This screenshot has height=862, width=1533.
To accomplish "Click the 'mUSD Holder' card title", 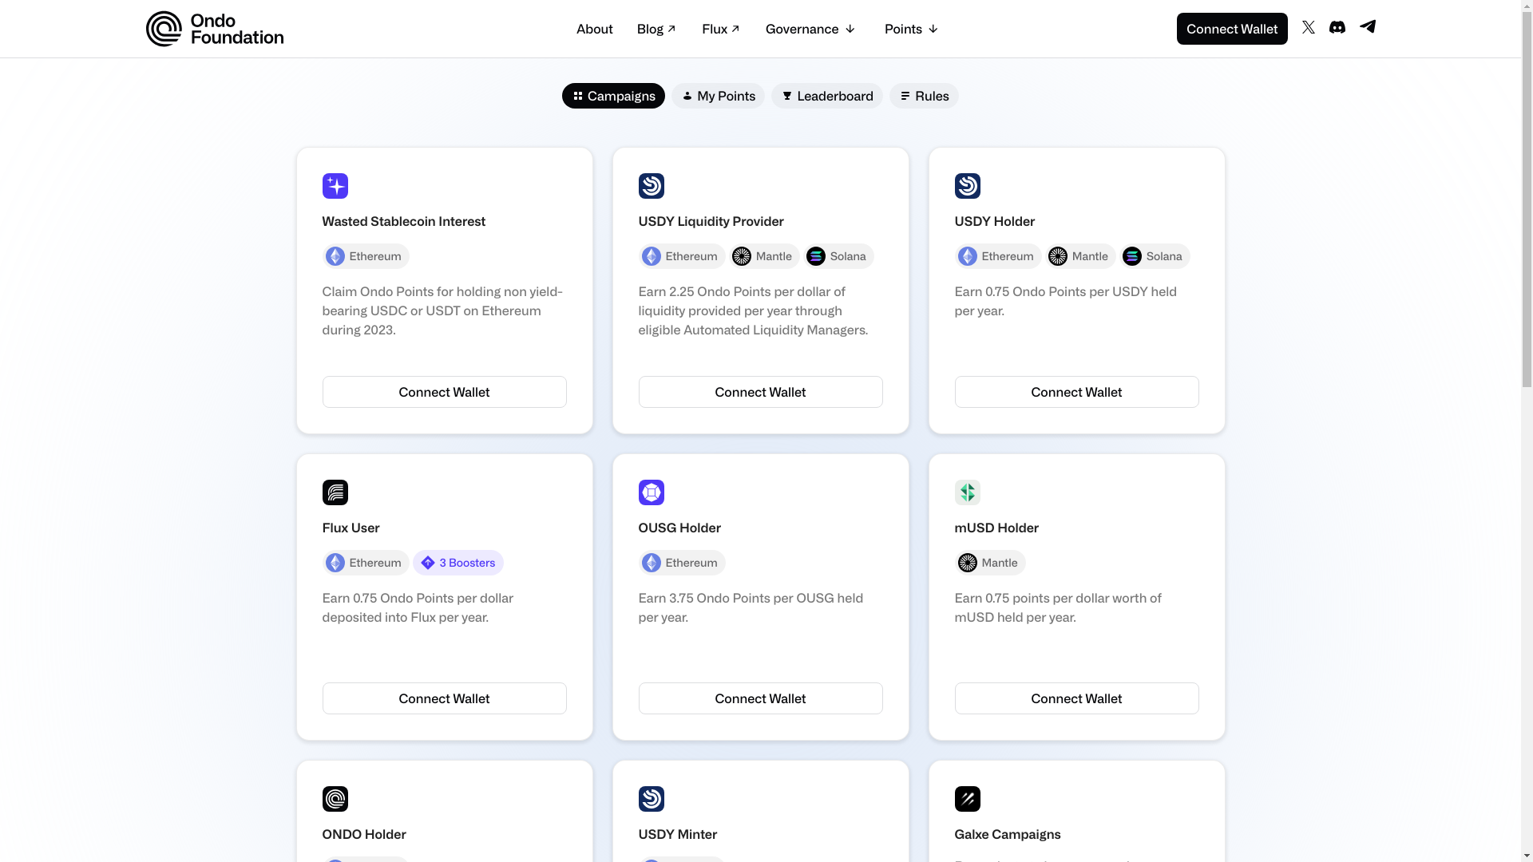I will pyautogui.click(x=996, y=528).
